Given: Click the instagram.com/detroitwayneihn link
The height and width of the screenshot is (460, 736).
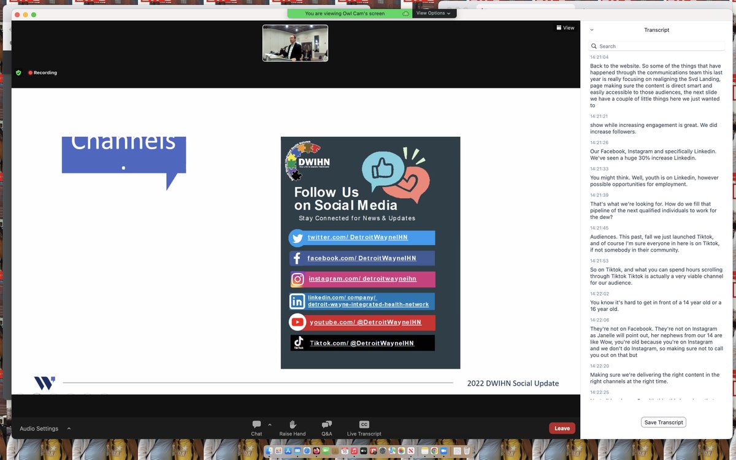Looking at the screenshot, I should tap(362, 278).
